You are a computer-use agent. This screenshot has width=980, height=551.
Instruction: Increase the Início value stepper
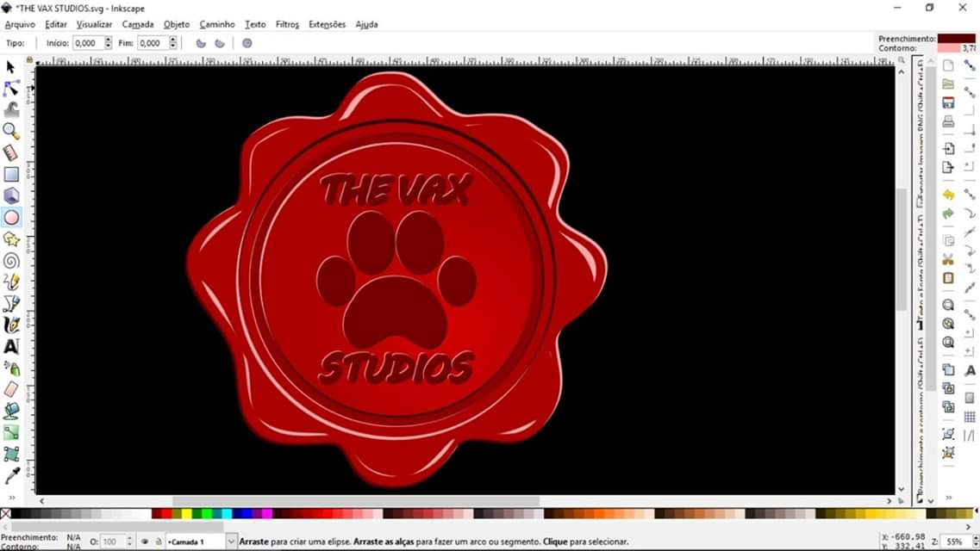point(108,40)
